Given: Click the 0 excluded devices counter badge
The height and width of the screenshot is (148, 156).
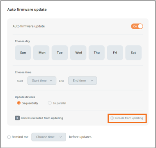Looking at the screenshot, I should pos(17,118).
